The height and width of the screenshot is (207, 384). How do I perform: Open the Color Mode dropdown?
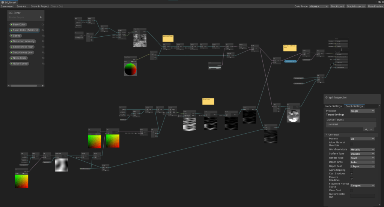319,6
